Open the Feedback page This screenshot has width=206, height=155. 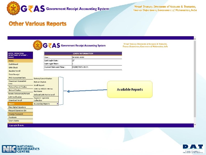(x=20, y=117)
